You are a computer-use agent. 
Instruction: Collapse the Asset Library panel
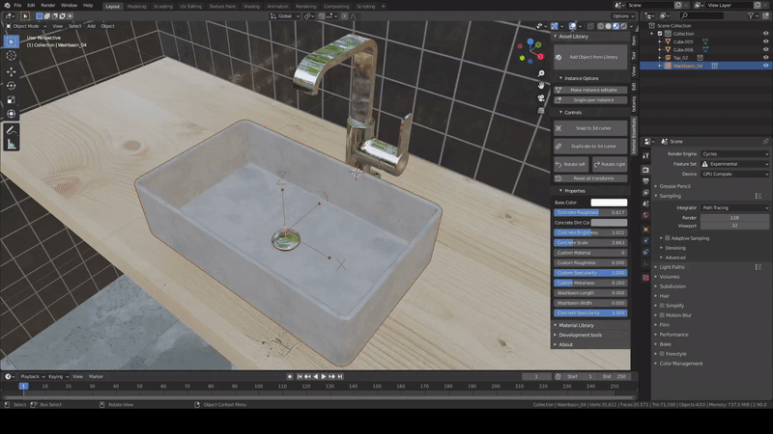[x=573, y=37]
